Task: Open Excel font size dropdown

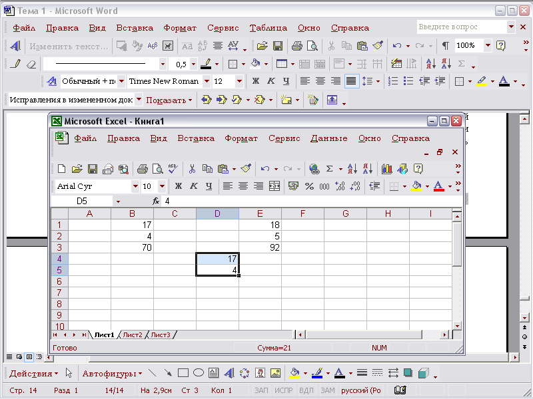Action: click(x=162, y=186)
